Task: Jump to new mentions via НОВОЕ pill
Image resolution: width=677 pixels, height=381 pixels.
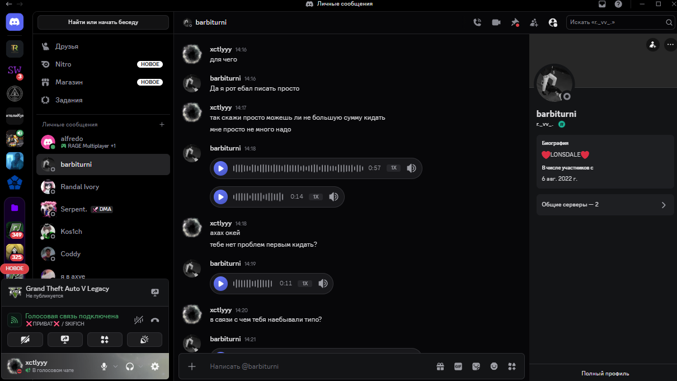Action: tap(15, 269)
